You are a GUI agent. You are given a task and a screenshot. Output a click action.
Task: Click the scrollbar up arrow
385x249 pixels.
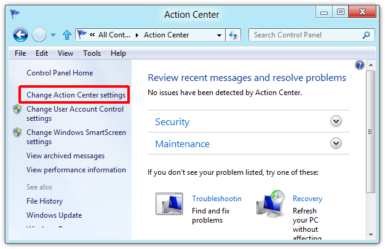pyautogui.click(x=371, y=65)
